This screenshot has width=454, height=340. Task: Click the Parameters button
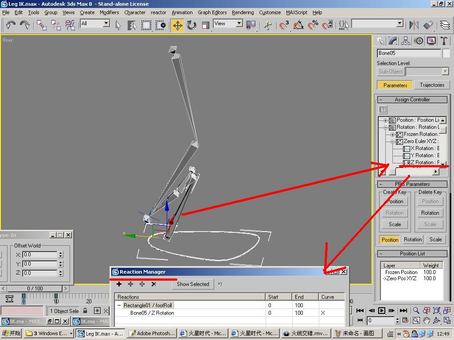395,85
